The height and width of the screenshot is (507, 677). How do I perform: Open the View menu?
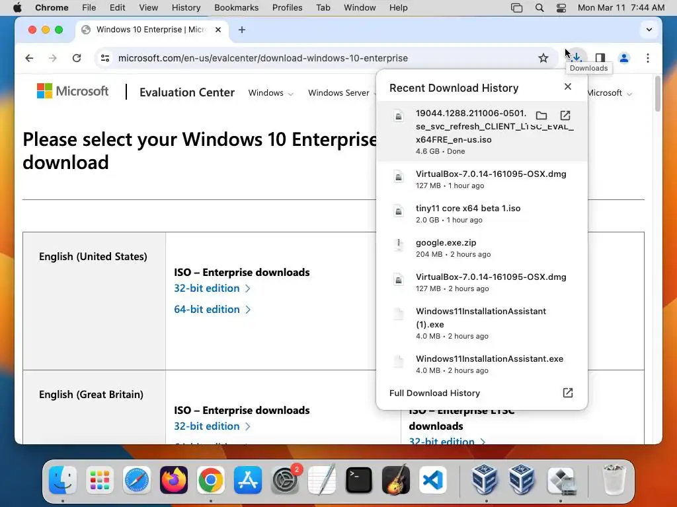click(149, 7)
